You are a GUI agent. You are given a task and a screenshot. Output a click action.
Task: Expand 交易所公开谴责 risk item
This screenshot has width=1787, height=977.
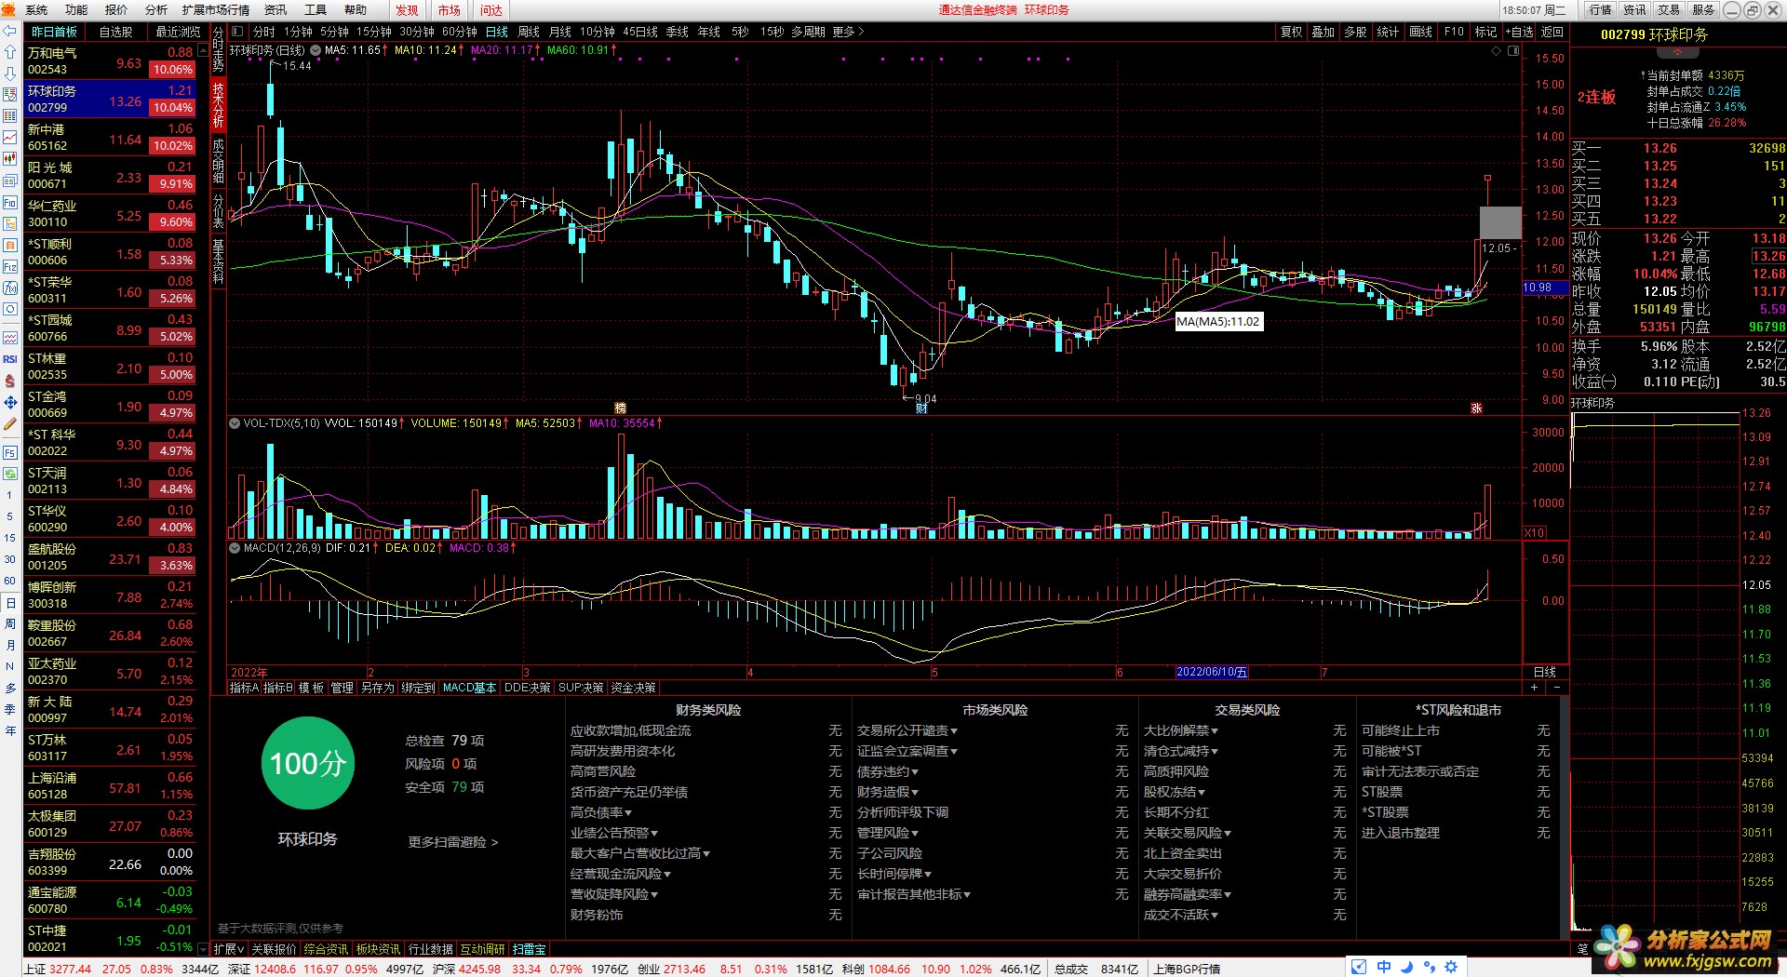[x=907, y=730]
